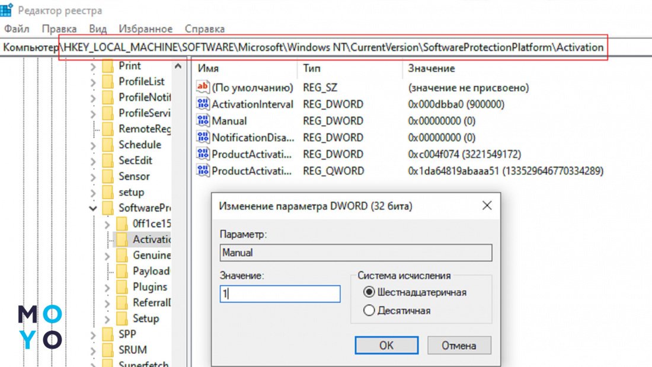Select the REG_QWORD ProductActivation value icon

[203, 171]
